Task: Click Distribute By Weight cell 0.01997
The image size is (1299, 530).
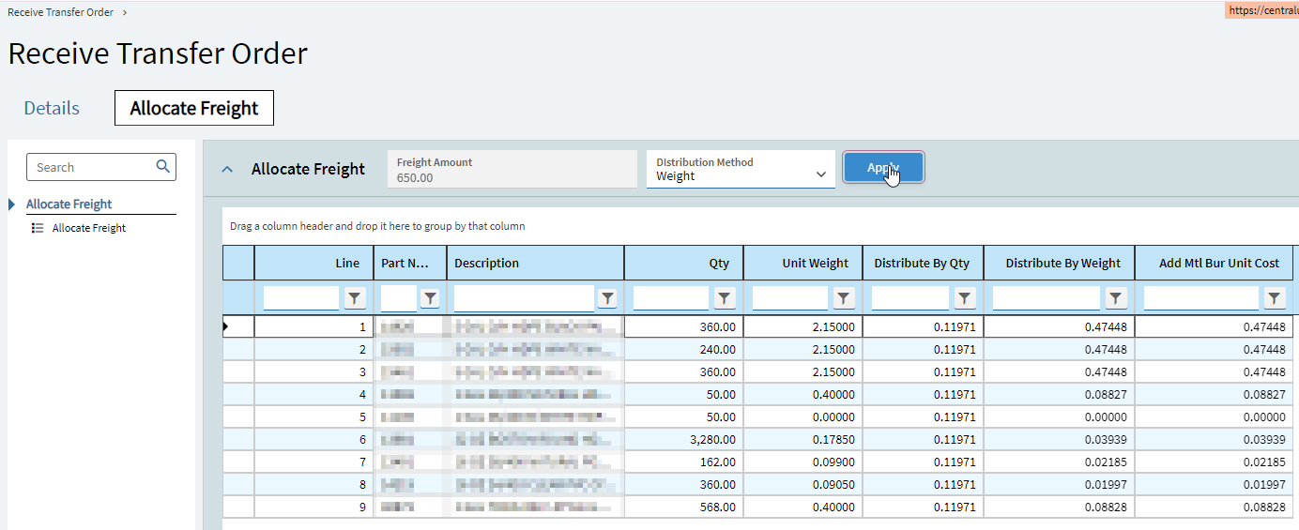Action: (x=1059, y=484)
